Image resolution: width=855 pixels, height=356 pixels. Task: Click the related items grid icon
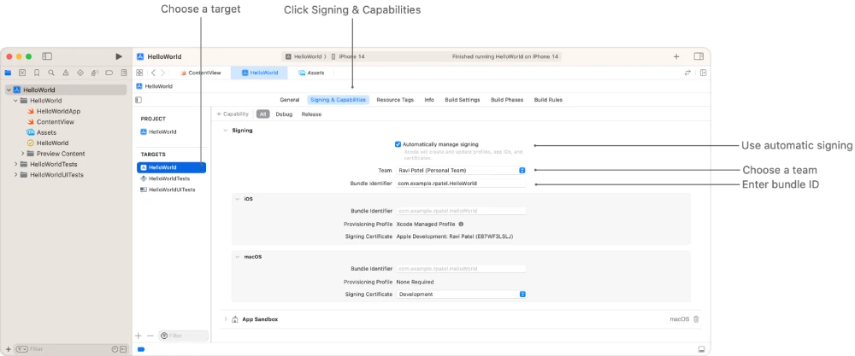(x=139, y=73)
